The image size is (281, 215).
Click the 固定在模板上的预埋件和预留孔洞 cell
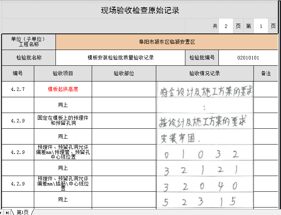pos(63,121)
